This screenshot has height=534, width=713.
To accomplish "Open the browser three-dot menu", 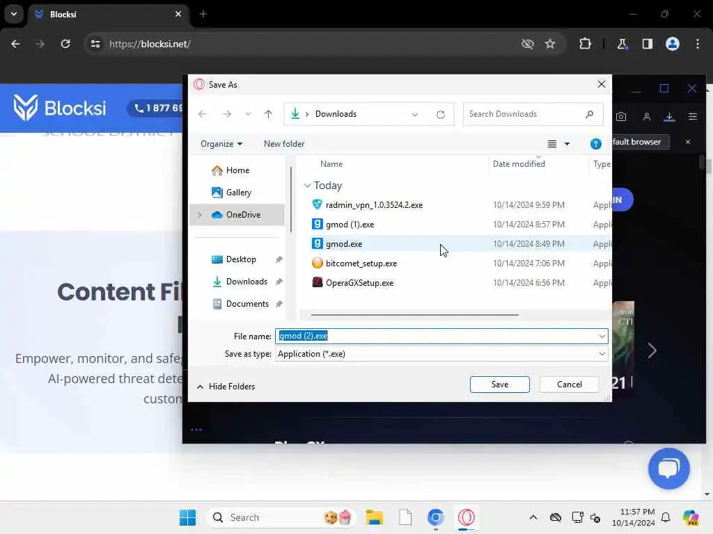I will click(698, 44).
